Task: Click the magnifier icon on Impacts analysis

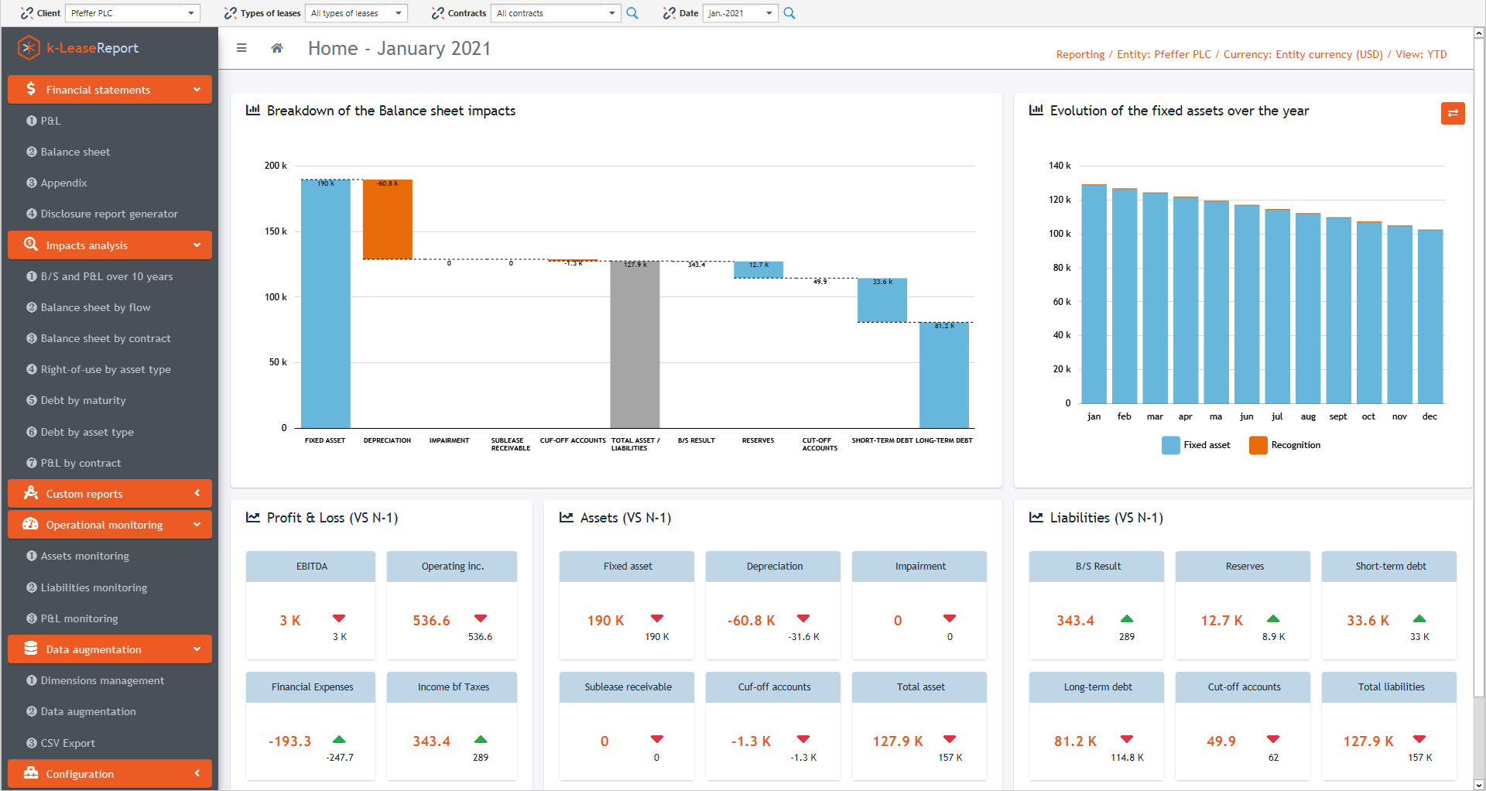Action: [31, 245]
